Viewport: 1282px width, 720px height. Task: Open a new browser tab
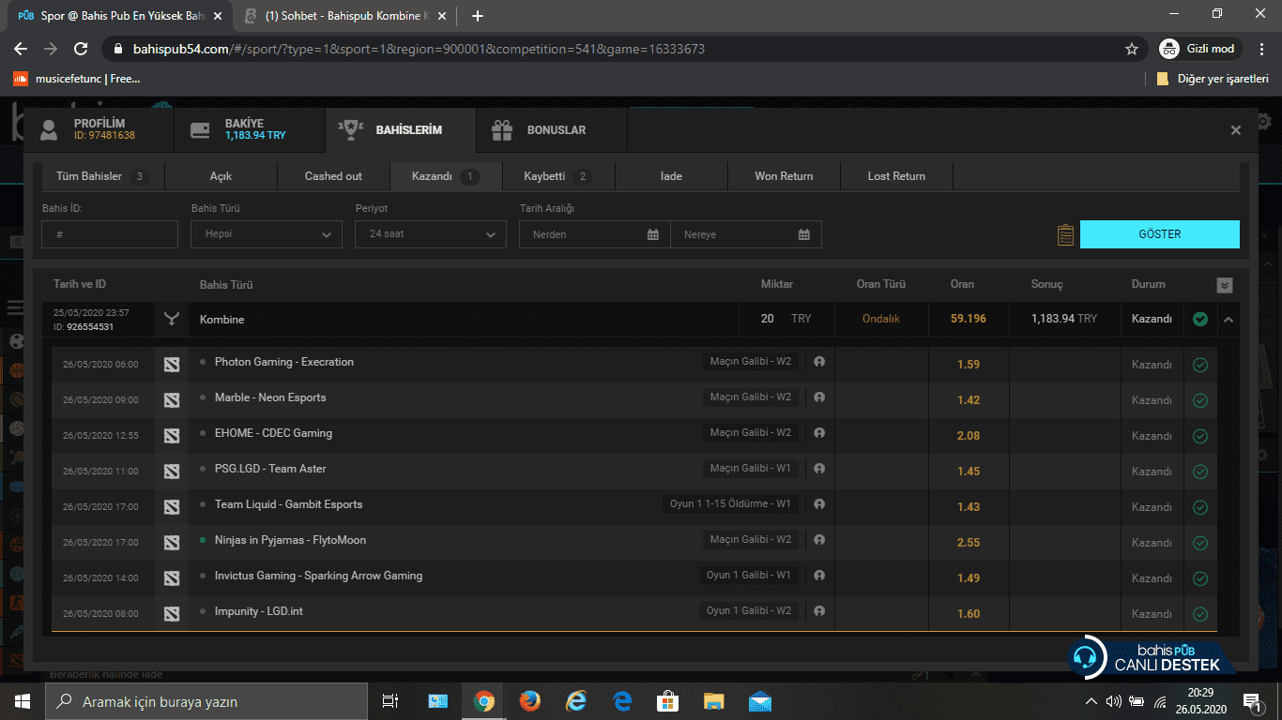pos(478,16)
